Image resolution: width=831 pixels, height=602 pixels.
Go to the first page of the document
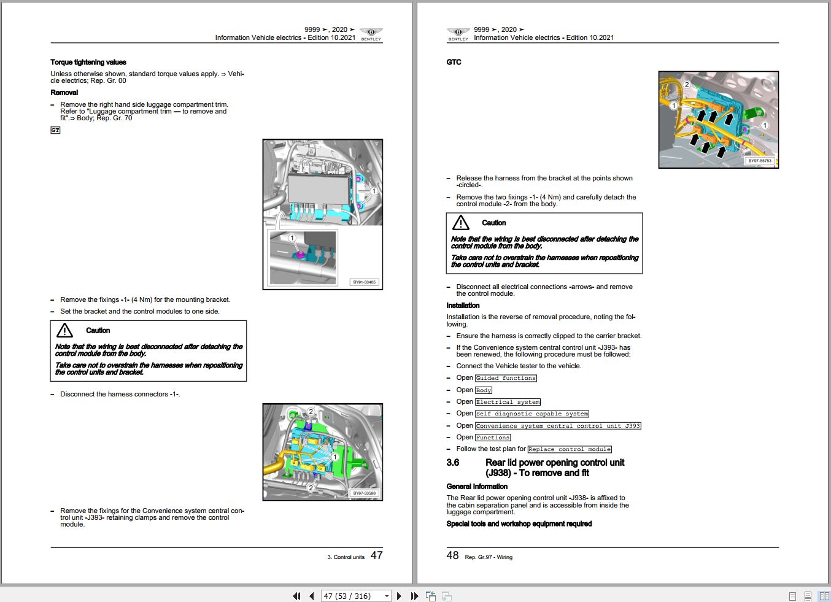296,596
